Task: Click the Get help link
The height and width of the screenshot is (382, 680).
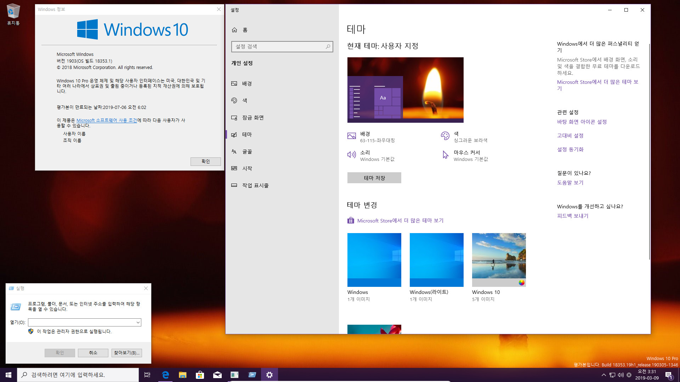Action: [x=570, y=183]
